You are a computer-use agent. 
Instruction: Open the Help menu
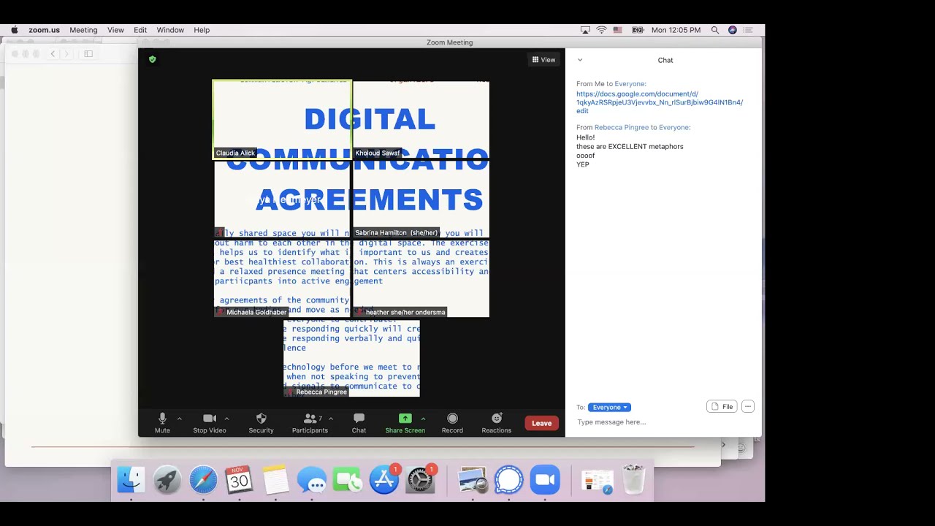(202, 30)
